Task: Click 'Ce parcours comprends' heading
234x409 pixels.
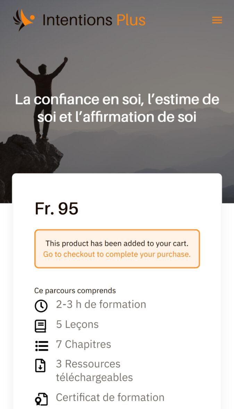Action: pos(74,290)
